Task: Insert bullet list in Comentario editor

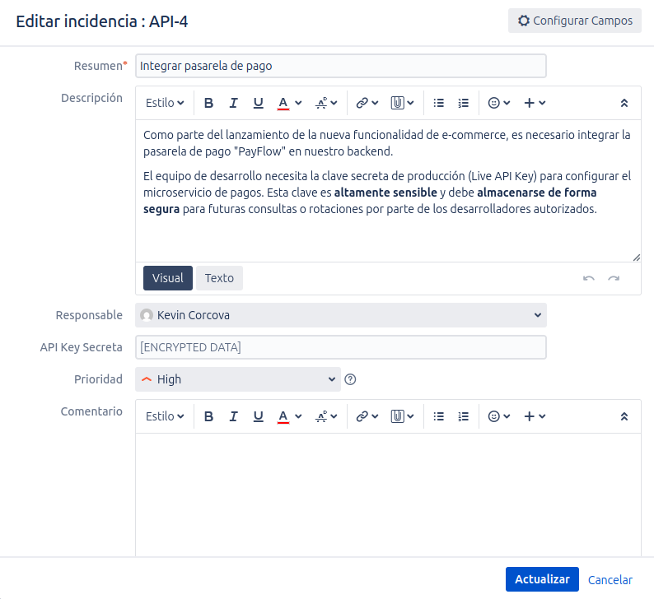Action: tap(438, 416)
